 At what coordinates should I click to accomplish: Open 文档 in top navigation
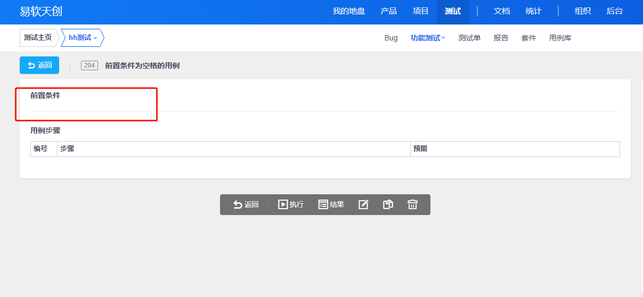pos(502,11)
